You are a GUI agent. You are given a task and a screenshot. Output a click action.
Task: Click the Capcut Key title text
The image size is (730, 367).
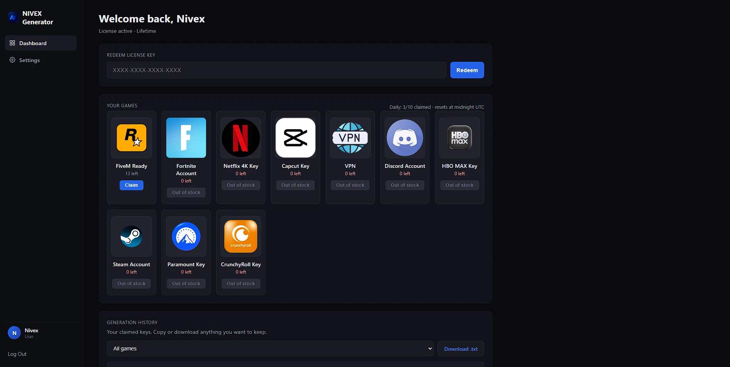(x=296, y=166)
